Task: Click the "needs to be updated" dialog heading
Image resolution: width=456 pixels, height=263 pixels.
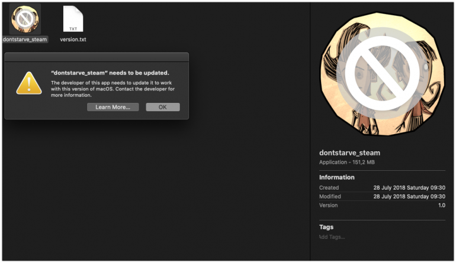Action: point(110,73)
